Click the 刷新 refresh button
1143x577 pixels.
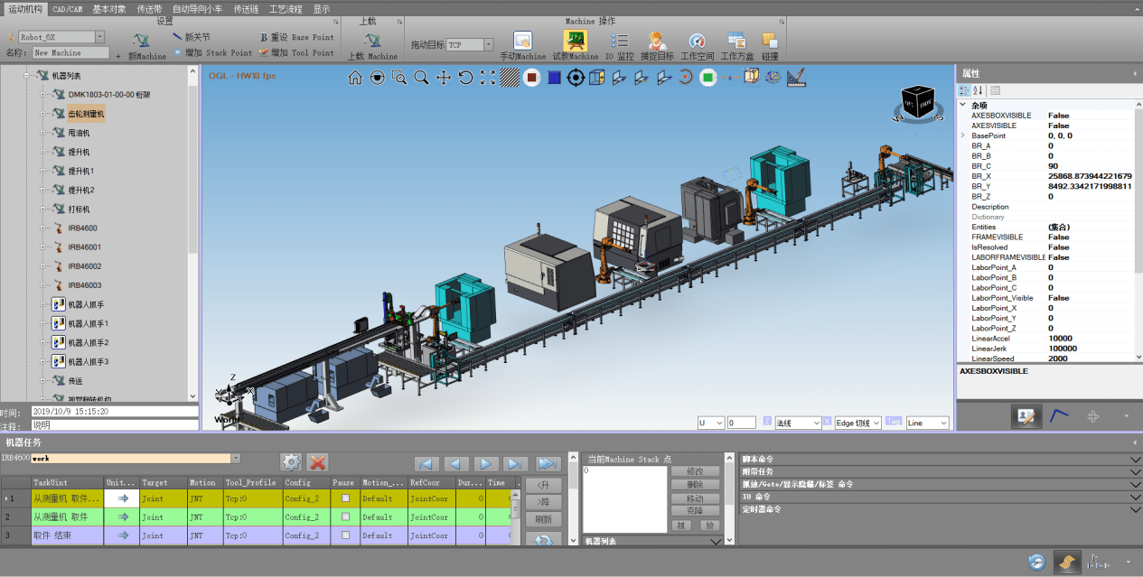tap(543, 519)
